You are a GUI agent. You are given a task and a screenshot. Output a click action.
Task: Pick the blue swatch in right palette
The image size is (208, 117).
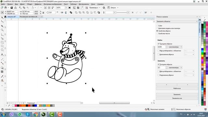pos(202,49)
